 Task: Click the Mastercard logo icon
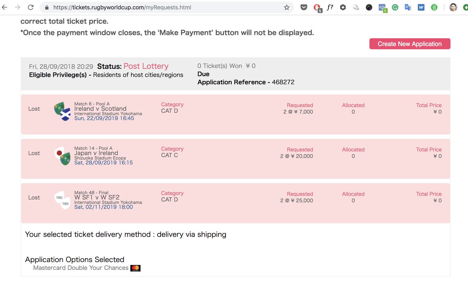(x=135, y=268)
